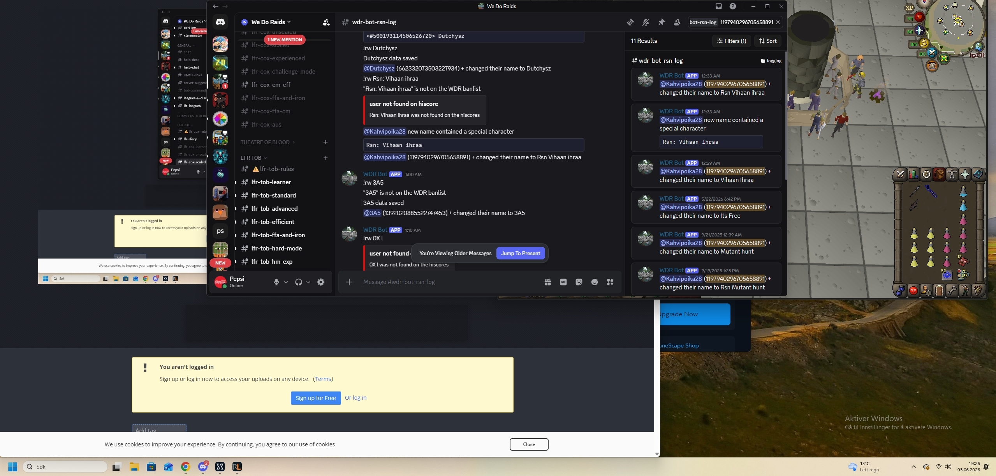Open RuneScape music player harp tab
Viewport: 996px width, 476px height.
pyautogui.click(x=978, y=291)
